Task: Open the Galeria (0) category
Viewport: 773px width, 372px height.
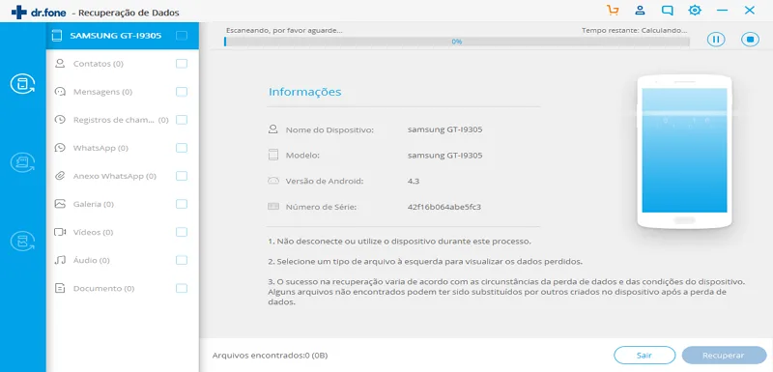Action: [x=94, y=204]
